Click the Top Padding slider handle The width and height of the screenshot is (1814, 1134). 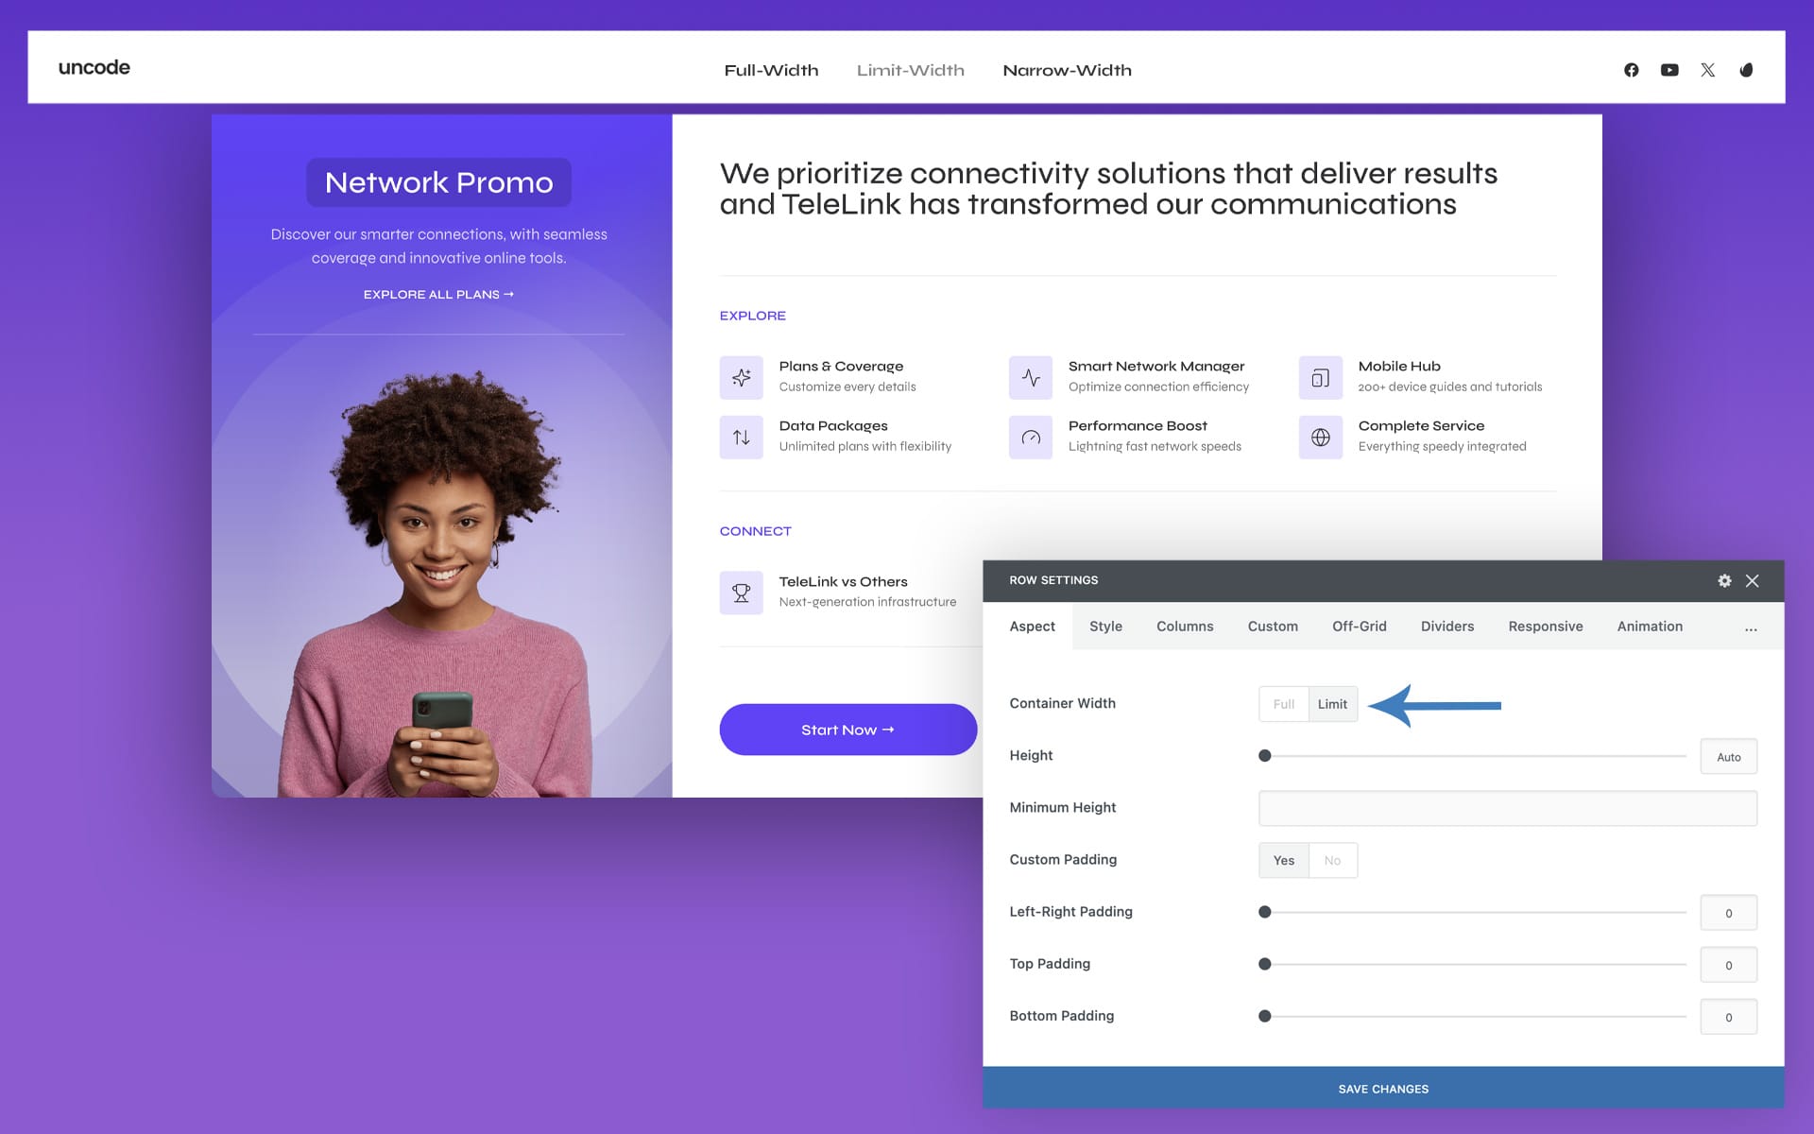(x=1265, y=964)
